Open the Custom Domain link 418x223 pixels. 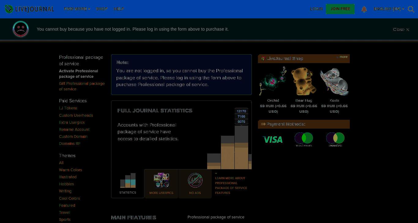click(73, 137)
